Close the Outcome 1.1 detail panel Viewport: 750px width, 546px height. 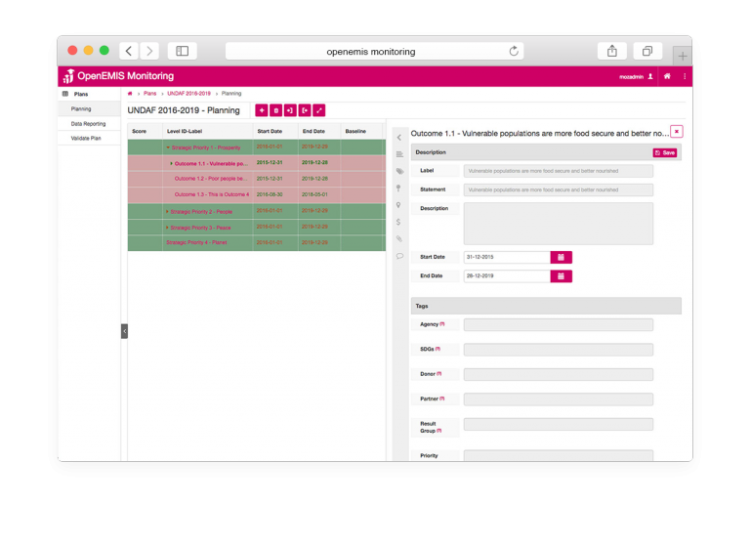click(677, 131)
